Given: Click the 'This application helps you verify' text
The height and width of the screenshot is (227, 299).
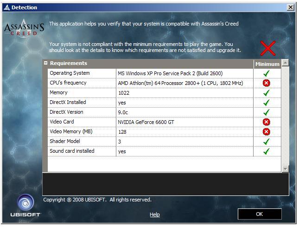Looking at the screenshot, I should (144, 24).
